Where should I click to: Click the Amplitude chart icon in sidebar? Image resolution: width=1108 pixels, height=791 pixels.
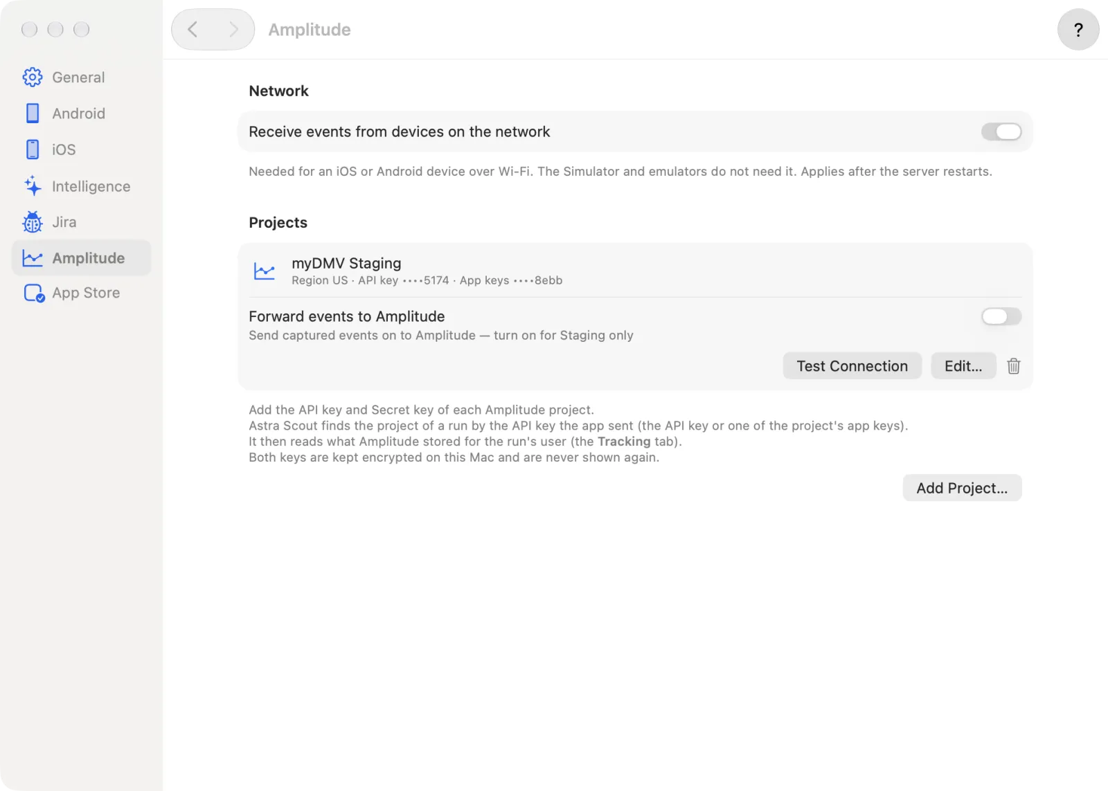(x=33, y=258)
